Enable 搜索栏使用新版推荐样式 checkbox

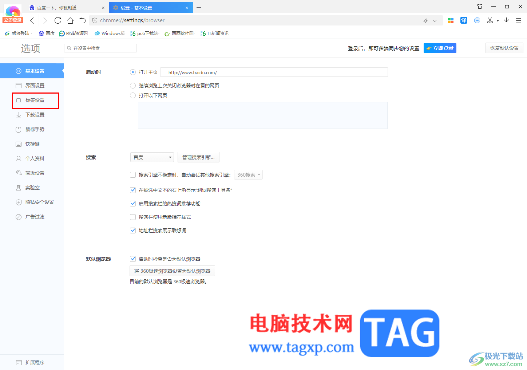coord(133,217)
